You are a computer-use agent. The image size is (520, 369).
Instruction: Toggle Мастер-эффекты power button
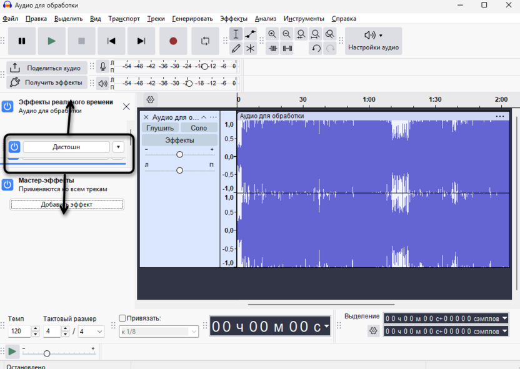pyautogui.click(x=7, y=185)
